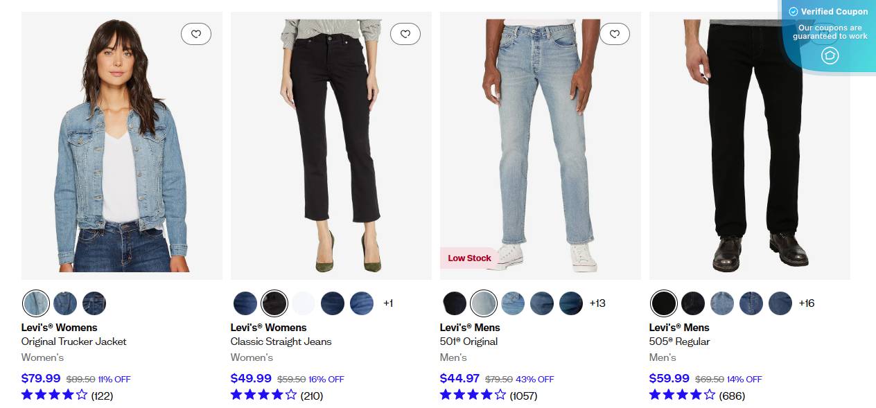Screen dimensions: 876x408
Task: Favorite the Classic Straight Jeans with the heart icon
Action: click(405, 33)
